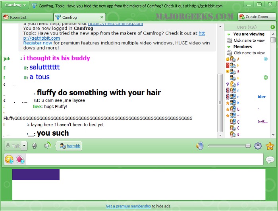Image resolution: width=278 pixels, height=211 pixels.
Task: Click the green add-user plus icon
Action: point(273,27)
